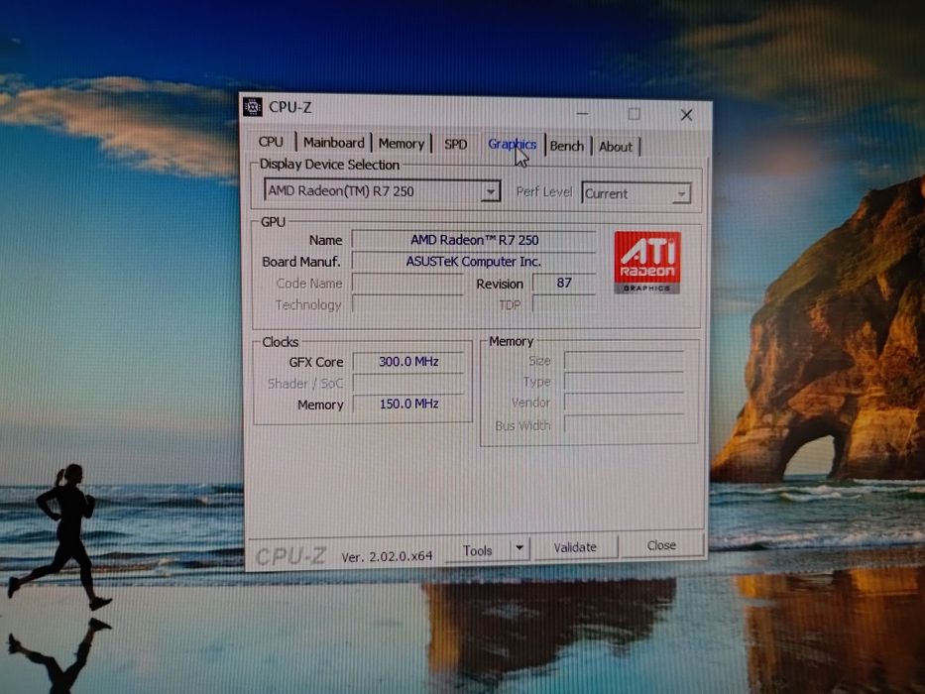This screenshot has width=925, height=694.
Task: Click the empty TDP field
Action: coord(564,304)
